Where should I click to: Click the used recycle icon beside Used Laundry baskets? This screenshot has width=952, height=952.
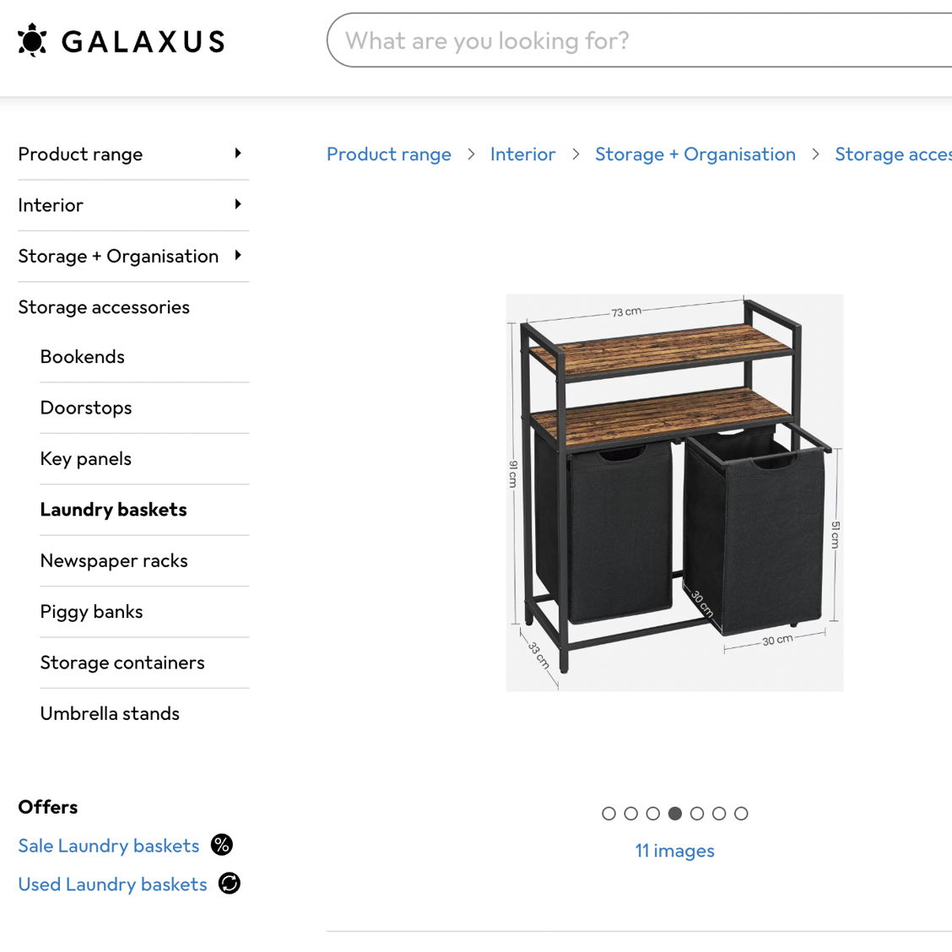click(x=230, y=884)
